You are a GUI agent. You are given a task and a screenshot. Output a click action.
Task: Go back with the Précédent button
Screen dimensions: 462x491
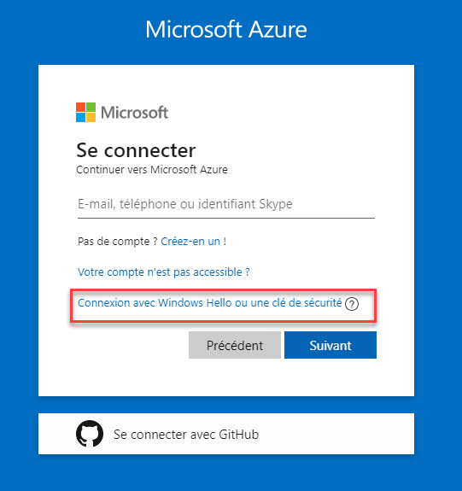coord(235,345)
